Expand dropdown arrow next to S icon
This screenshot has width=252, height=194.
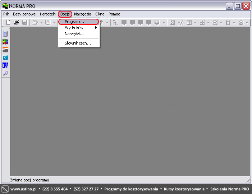(247, 23)
